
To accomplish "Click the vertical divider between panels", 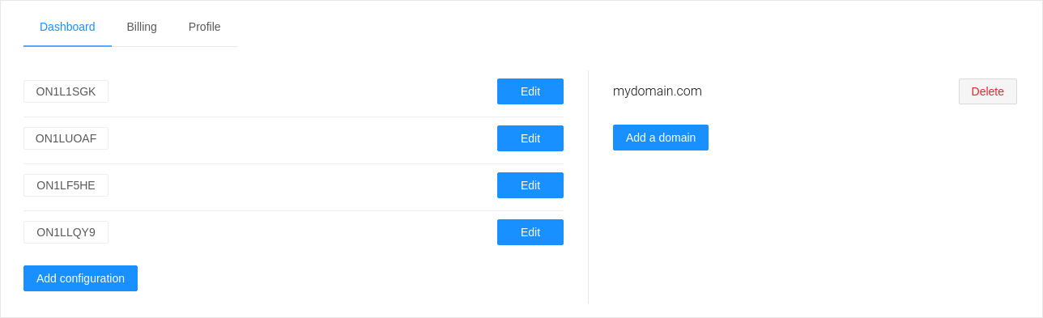I will (x=588, y=187).
